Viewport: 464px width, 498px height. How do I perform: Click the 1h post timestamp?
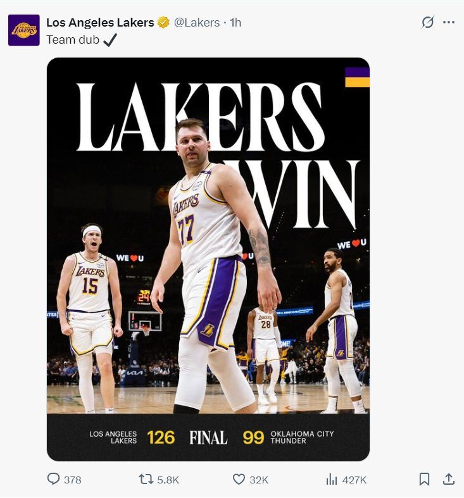(235, 23)
